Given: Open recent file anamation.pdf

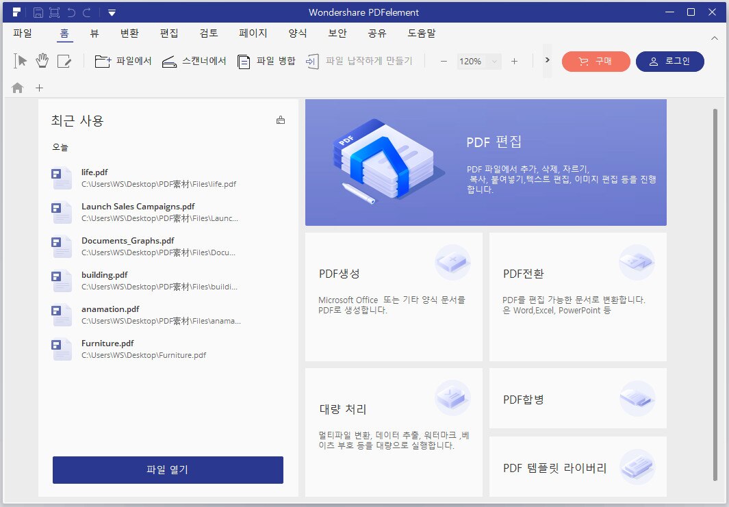Looking at the screenshot, I should click(x=168, y=315).
